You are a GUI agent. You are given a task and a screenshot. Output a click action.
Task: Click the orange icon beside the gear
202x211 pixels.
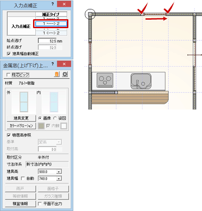point(57,74)
